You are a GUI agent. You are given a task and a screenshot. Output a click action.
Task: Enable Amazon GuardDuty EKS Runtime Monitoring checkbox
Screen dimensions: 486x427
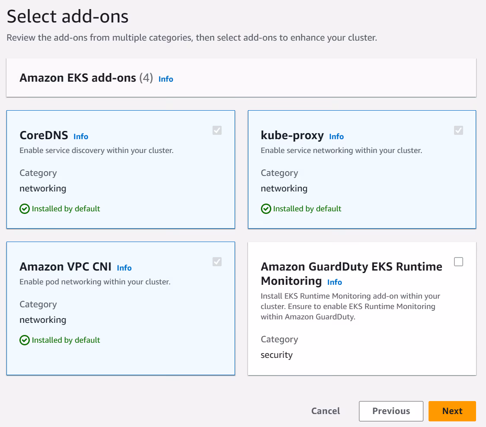point(458,261)
